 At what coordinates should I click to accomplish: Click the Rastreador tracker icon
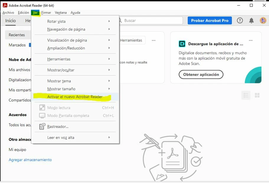coord(42,126)
